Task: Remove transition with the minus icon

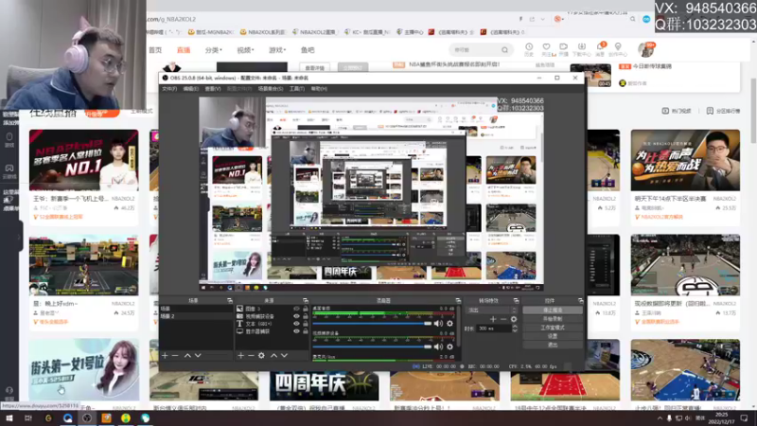Action: coord(503,319)
